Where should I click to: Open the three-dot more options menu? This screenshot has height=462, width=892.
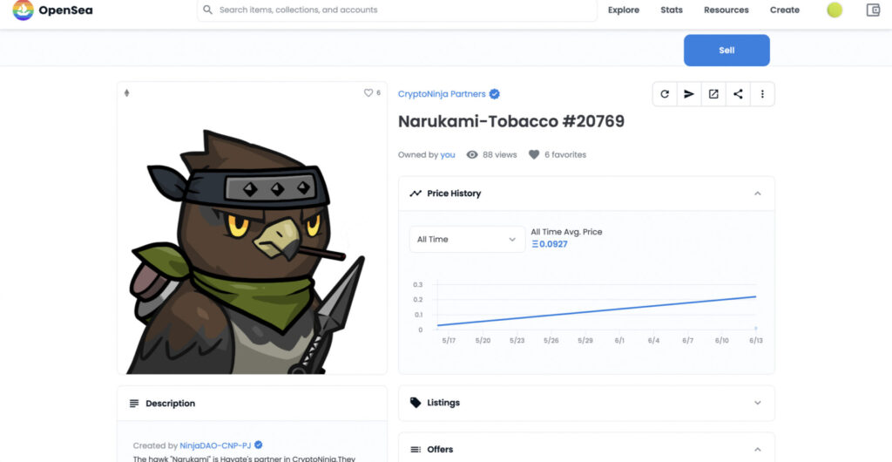pyautogui.click(x=762, y=94)
